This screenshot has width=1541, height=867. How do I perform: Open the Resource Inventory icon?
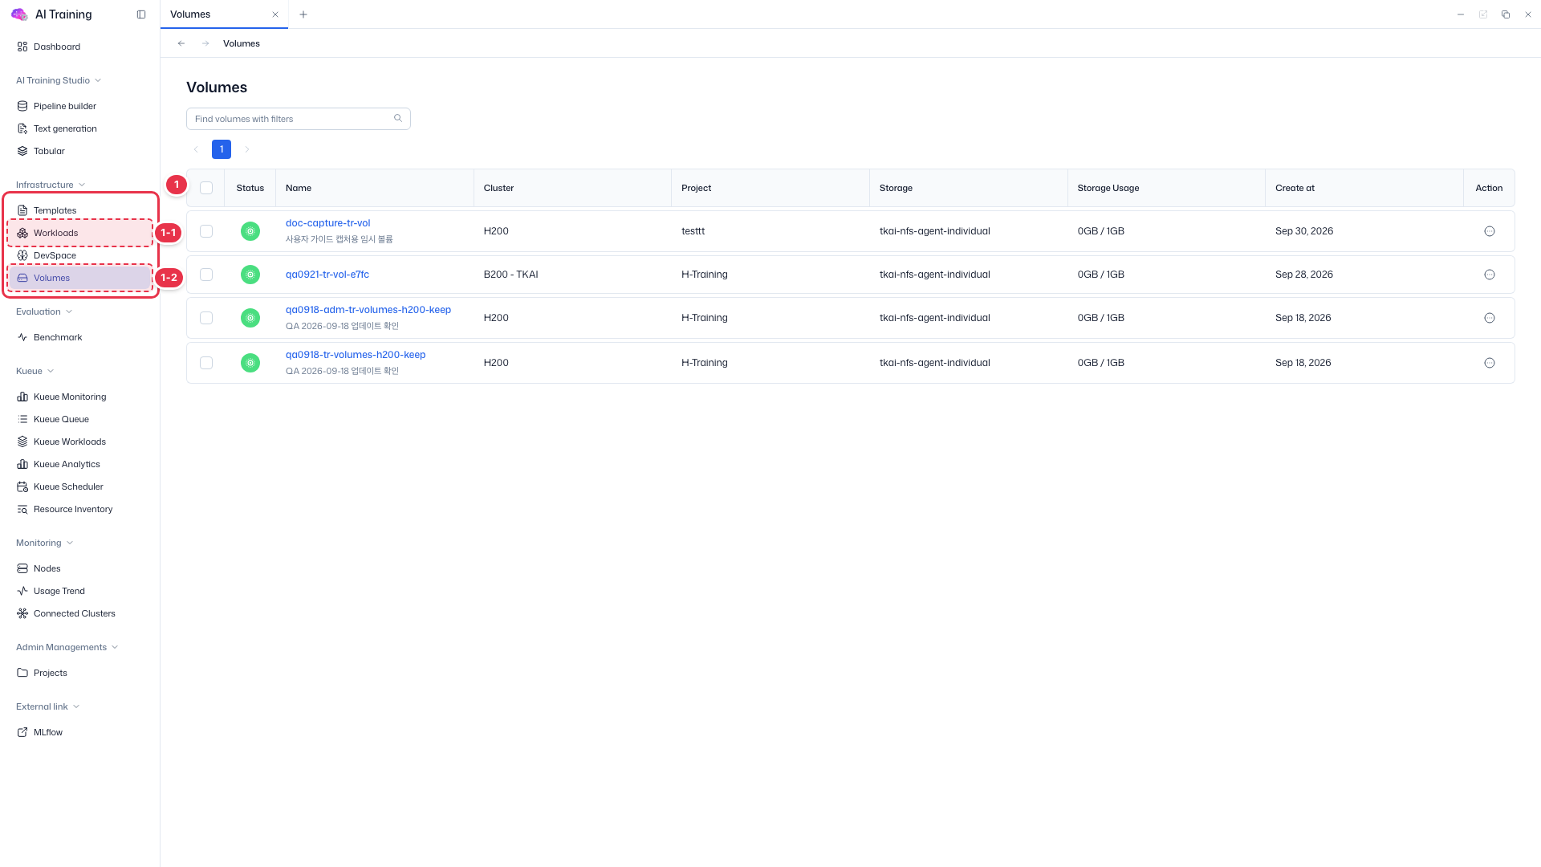[22, 509]
